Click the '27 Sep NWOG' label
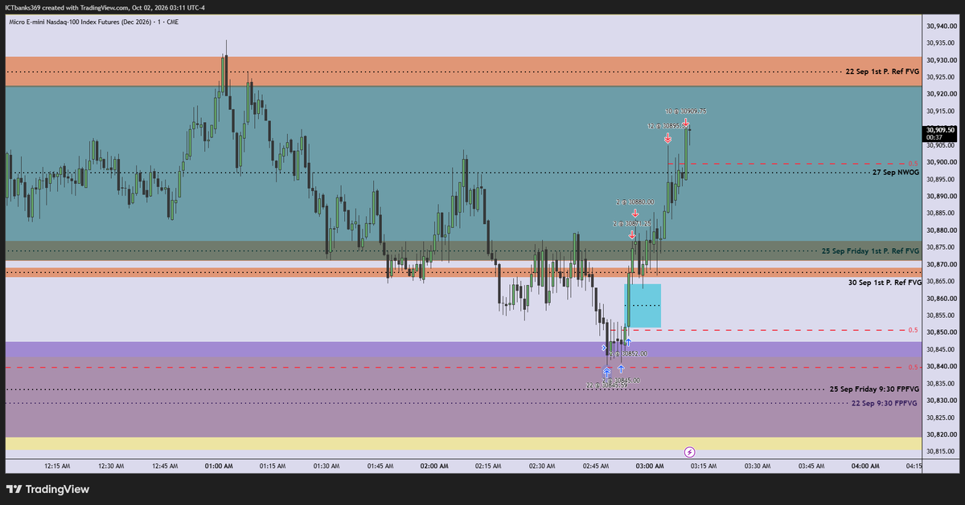 pyautogui.click(x=896, y=172)
